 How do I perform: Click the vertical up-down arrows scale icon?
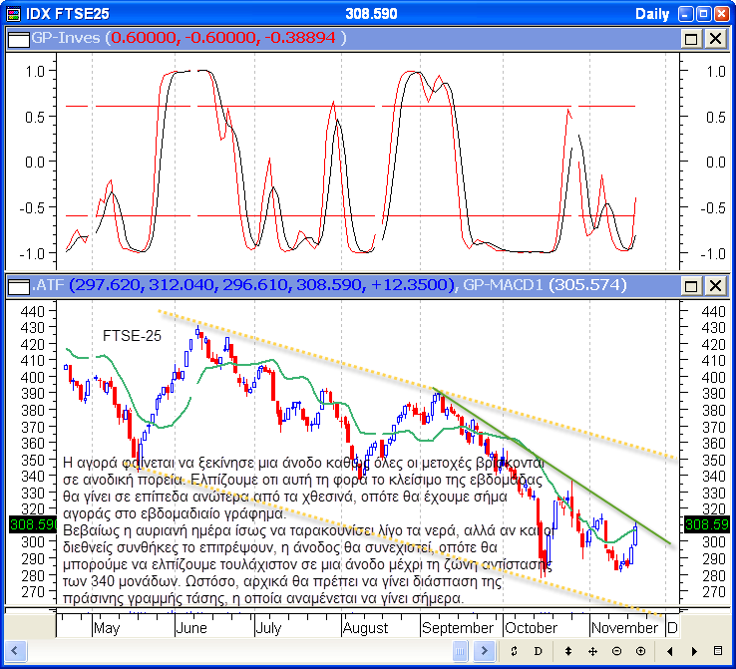(568, 651)
